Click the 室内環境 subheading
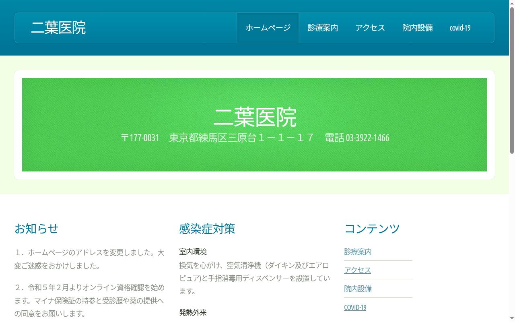 193,252
